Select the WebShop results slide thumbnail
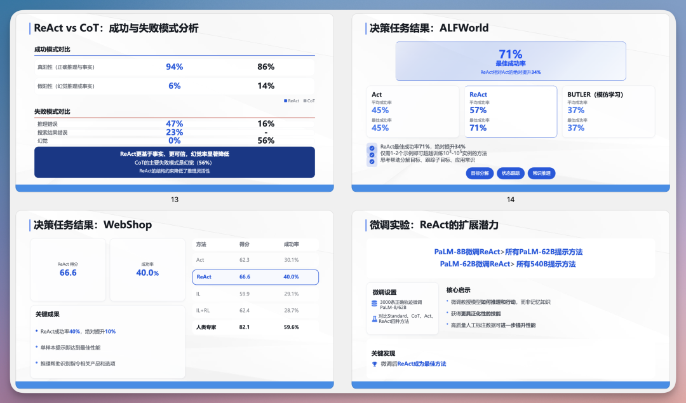Screen dimensions: 686x403 (x=175, y=299)
